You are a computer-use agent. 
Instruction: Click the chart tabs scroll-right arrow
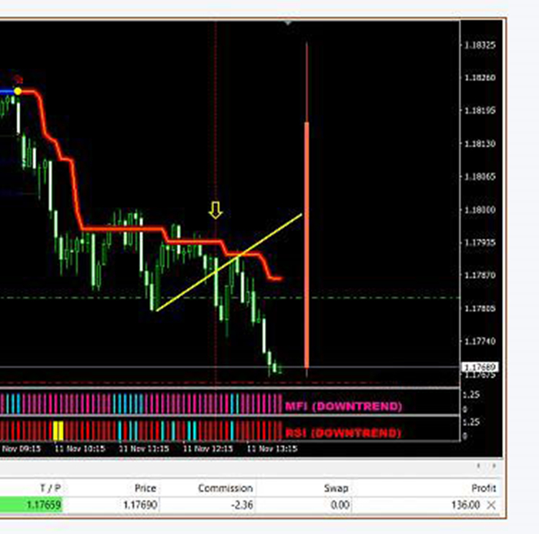[x=494, y=466]
